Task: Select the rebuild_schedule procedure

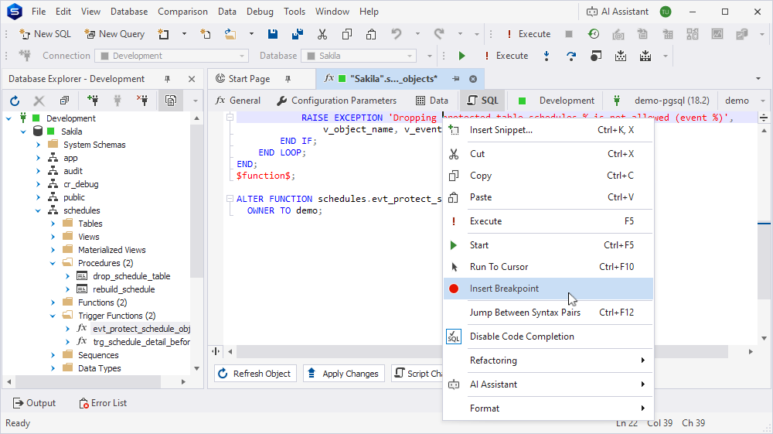Action: pos(124,289)
